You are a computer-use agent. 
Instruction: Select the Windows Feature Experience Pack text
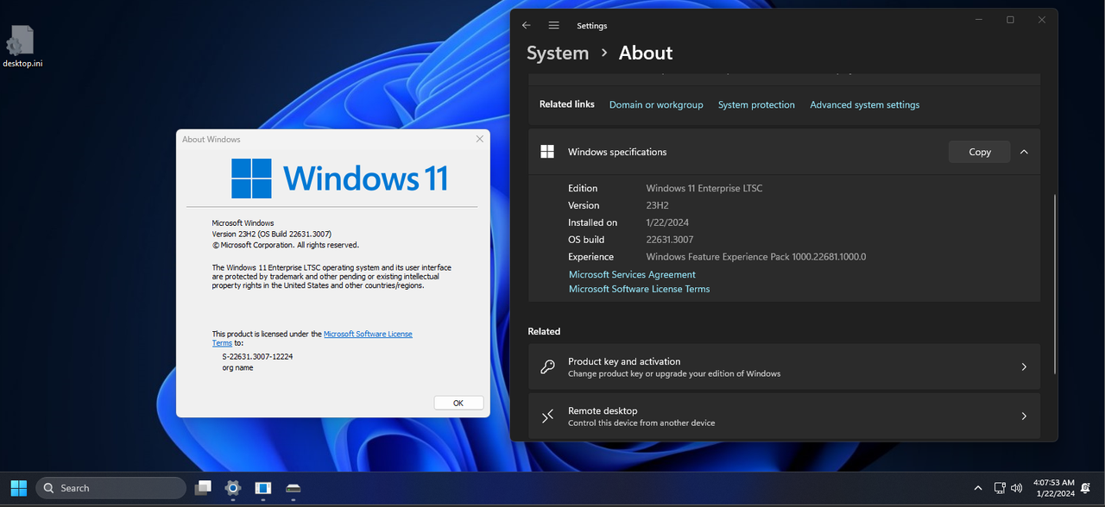[x=756, y=257]
